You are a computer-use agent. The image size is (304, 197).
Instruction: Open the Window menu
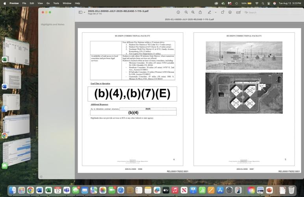pos(67,3)
